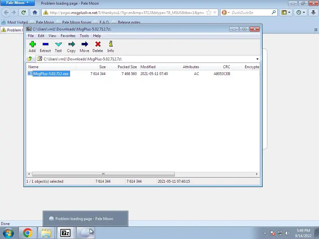Image resolution: width=319 pixels, height=239 pixels.
Task: Click the Move toolbar icon in 7-Zip
Action: click(84, 47)
